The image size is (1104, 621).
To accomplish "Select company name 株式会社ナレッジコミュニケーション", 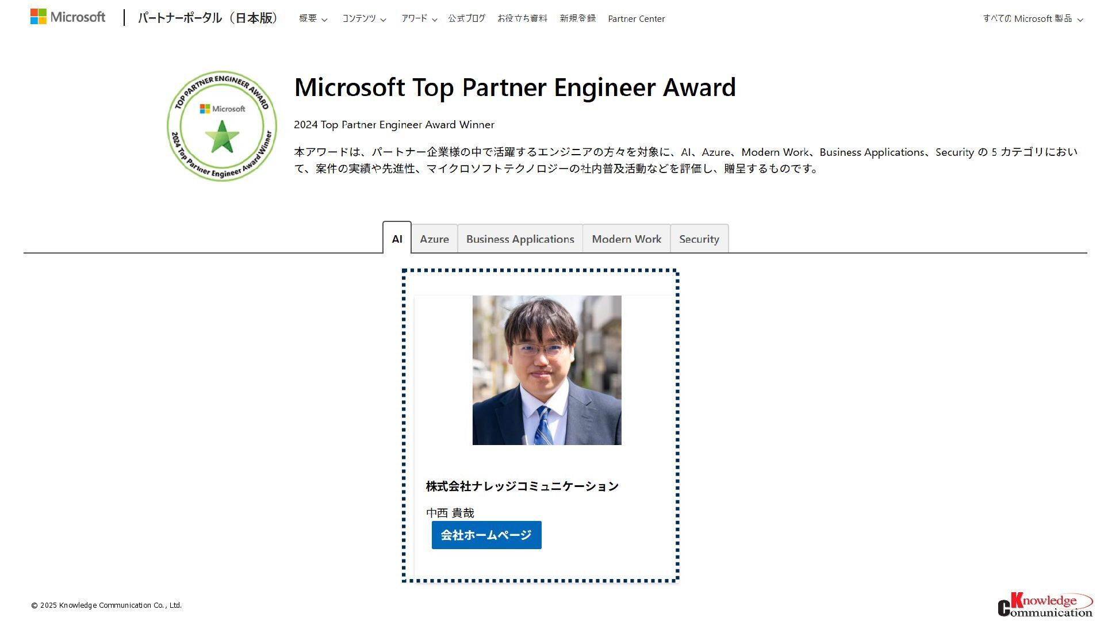I will pos(522,486).
